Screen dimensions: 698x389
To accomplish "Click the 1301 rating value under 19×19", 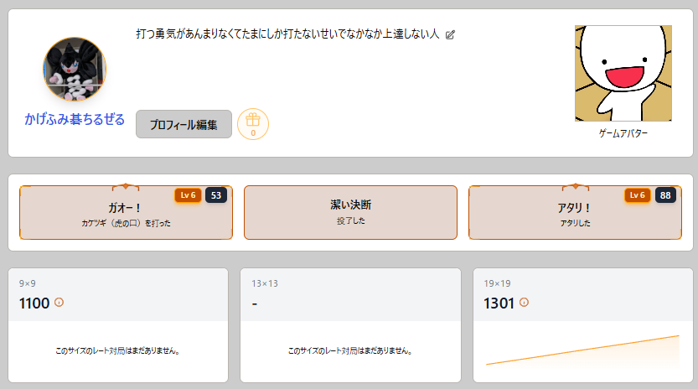I will (499, 303).
